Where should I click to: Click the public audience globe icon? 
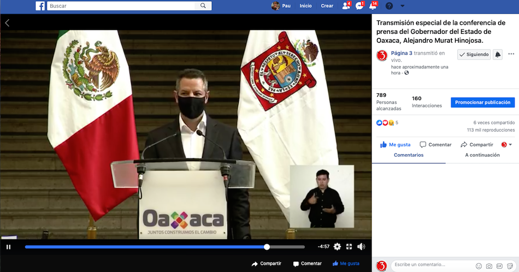[407, 73]
